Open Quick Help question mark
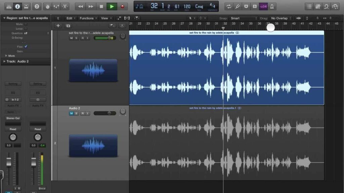 point(37,7)
